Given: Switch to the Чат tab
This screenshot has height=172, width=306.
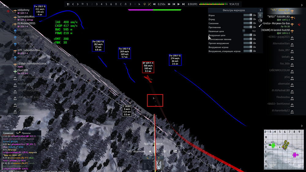Looking at the screenshot, I should [17, 133].
